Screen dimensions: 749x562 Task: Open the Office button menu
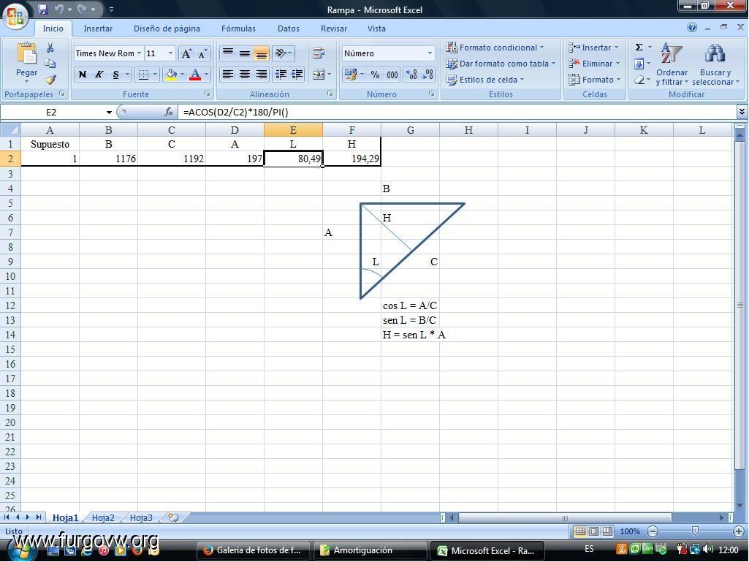(15, 15)
